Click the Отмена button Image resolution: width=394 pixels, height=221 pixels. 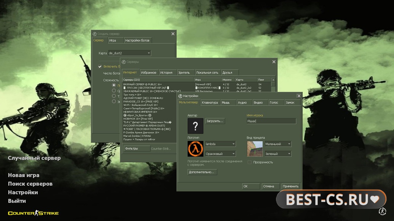click(270, 186)
